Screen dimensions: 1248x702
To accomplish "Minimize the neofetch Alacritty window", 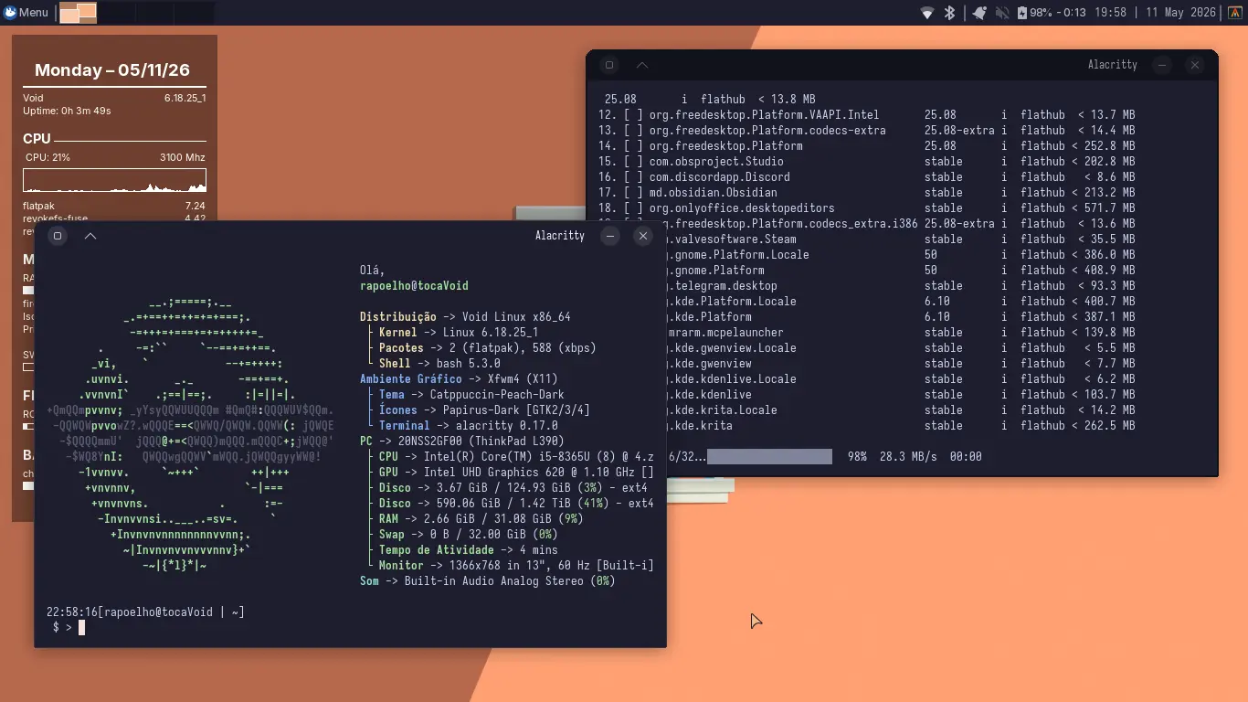I will point(610,236).
